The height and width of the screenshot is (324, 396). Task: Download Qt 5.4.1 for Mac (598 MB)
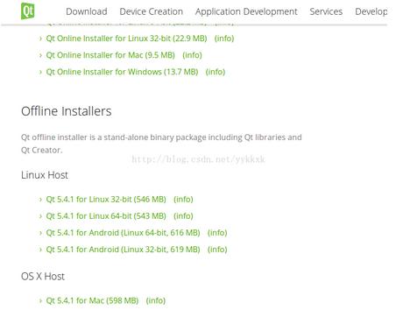(92, 300)
